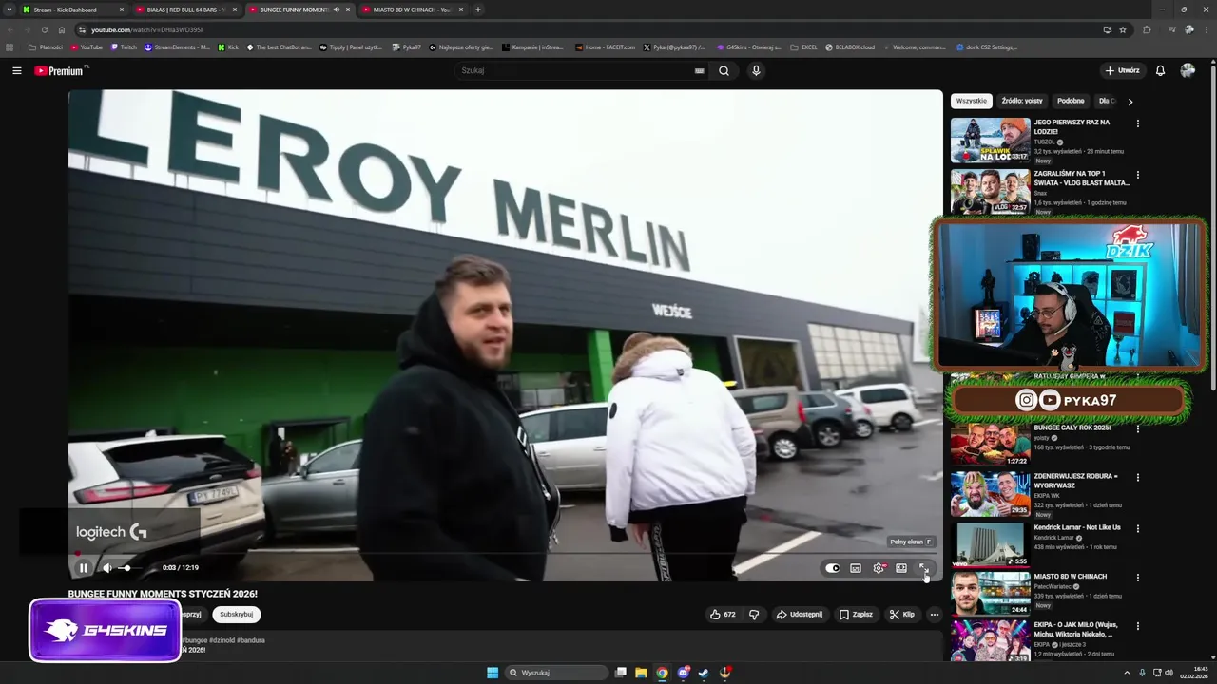Screen dimensions: 1217x684
Task: Open the Twitch bookmark
Action: 124,47
